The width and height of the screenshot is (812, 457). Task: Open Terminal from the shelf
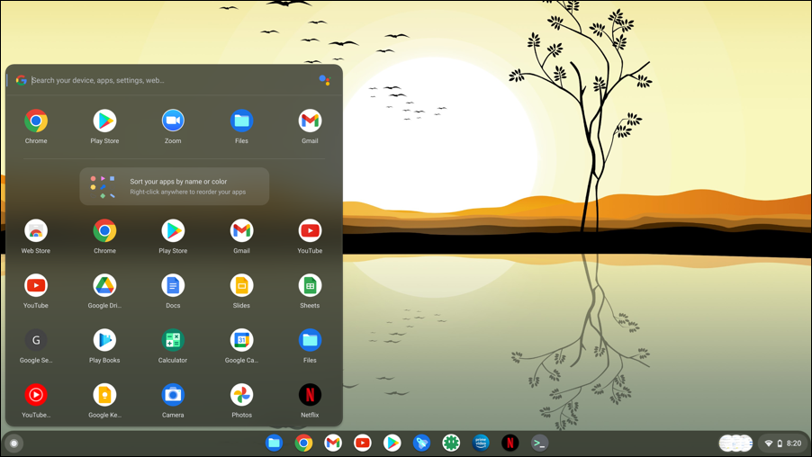click(539, 443)
